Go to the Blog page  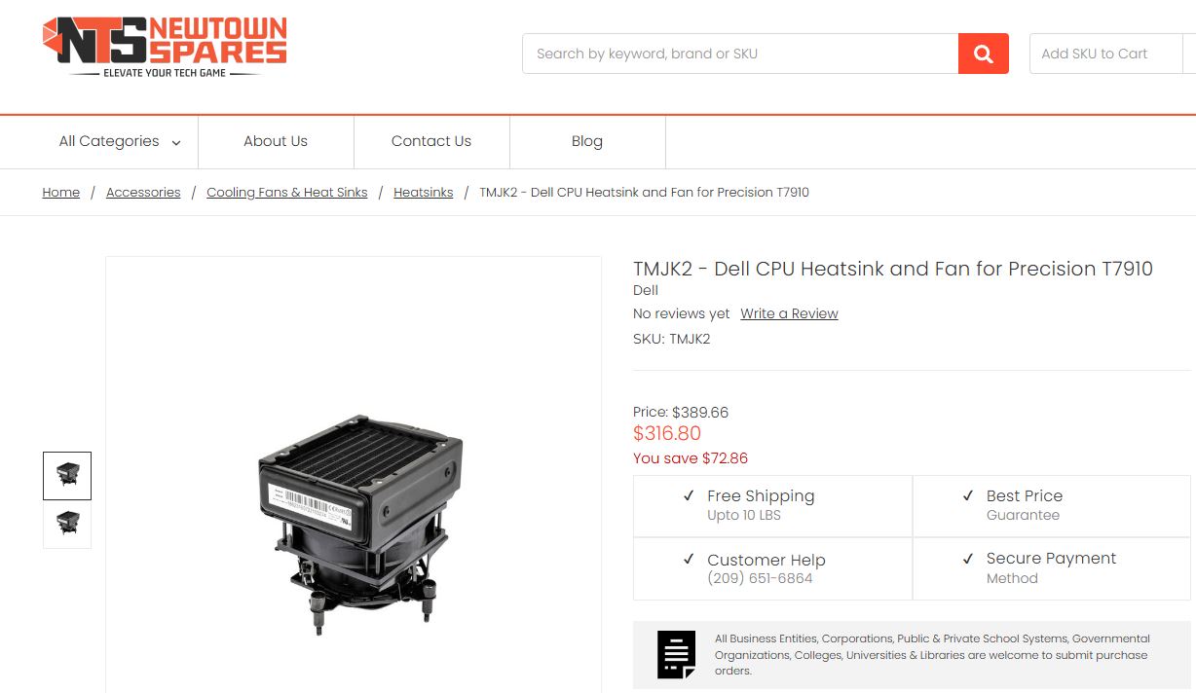pyautogui.click(x=587, y=141)
